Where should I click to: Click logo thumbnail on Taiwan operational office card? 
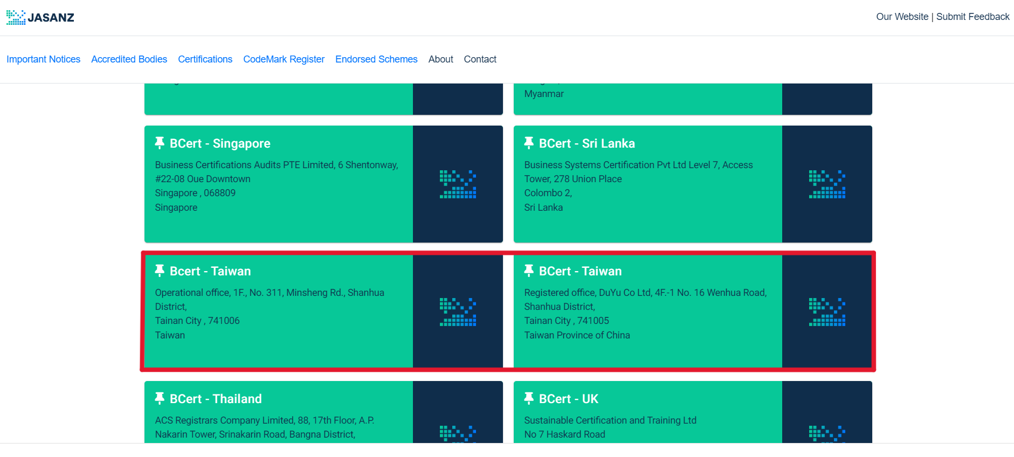tap(458, 312)
